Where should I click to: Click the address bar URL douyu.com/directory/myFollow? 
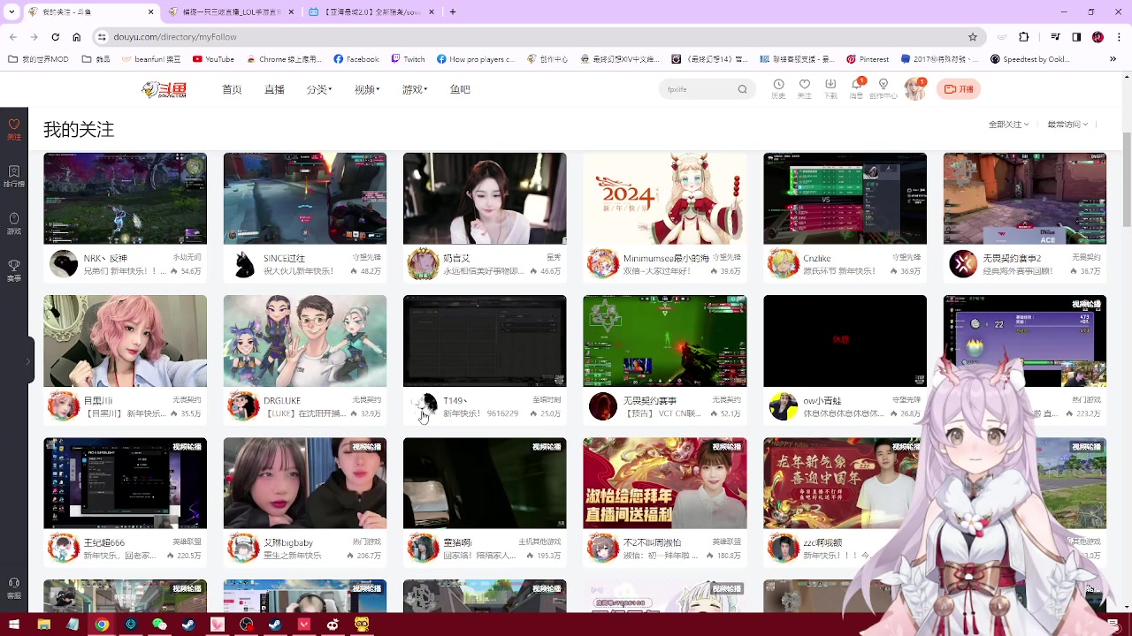point(175,37)
